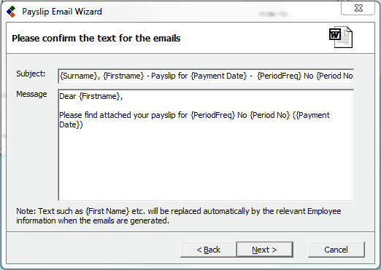This screenshot has height=270, width=381.
Task: Click the Message label
Action: point(31,94)
